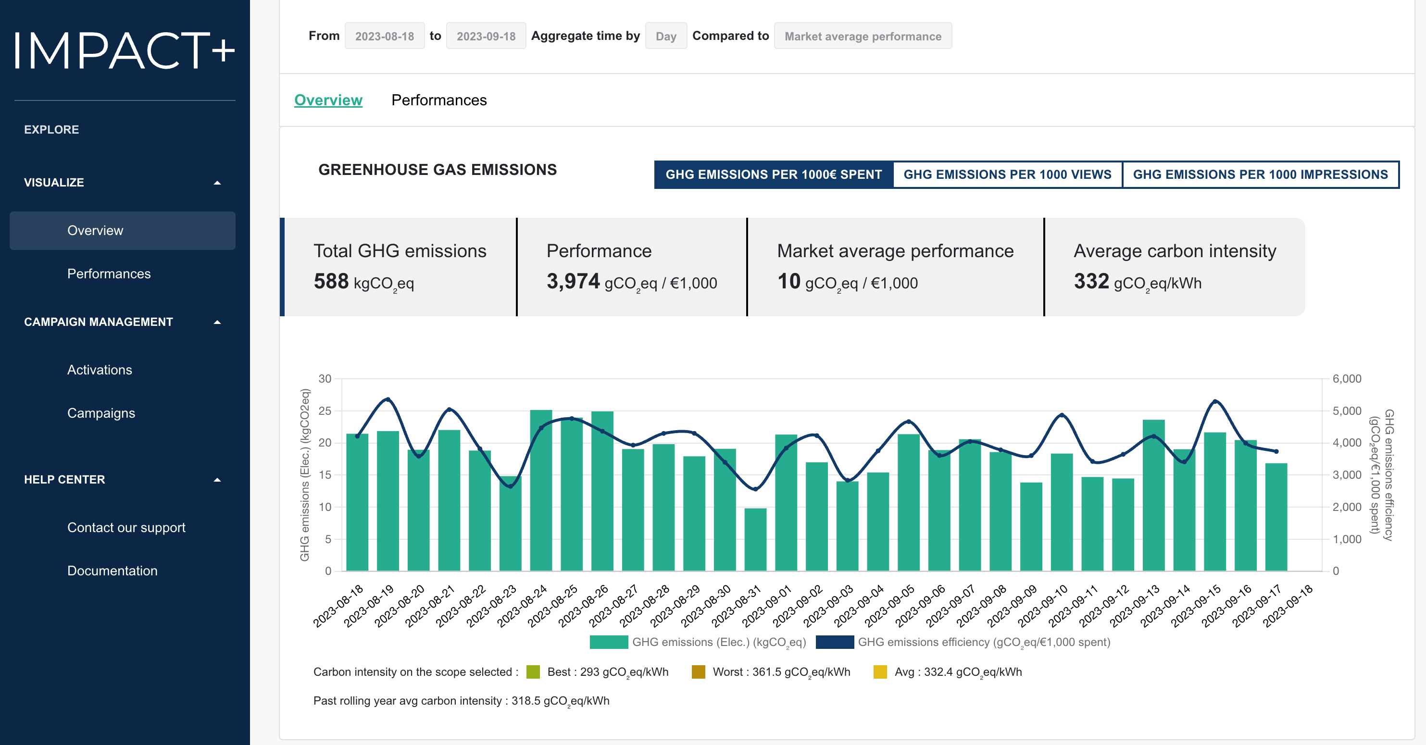Open the Compared to market average dropdown
Screen dimensions: 1426x745
pyautogui.click(x=863, y=36)
